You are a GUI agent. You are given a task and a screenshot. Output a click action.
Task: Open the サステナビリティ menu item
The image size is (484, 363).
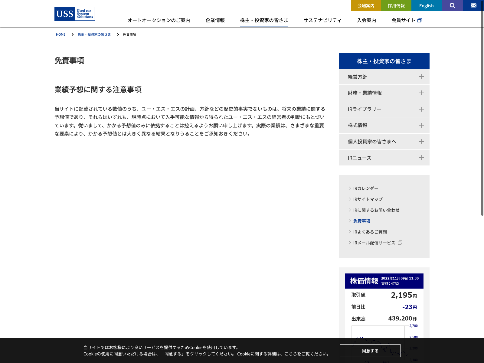click(x=322, y=20)
